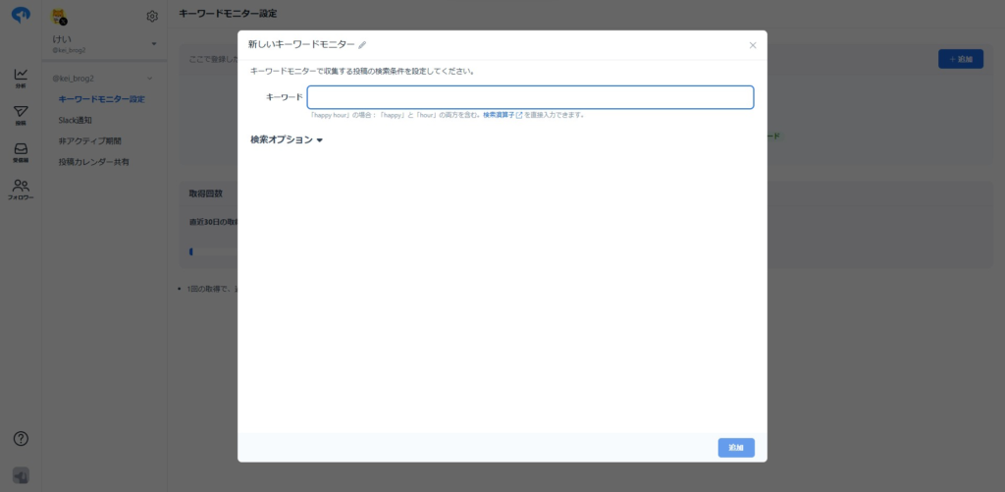Viewport: 1005px width, 492px height.
Task: Select 非アクティブ期間 in the sidebar
Action: [90, 140]
